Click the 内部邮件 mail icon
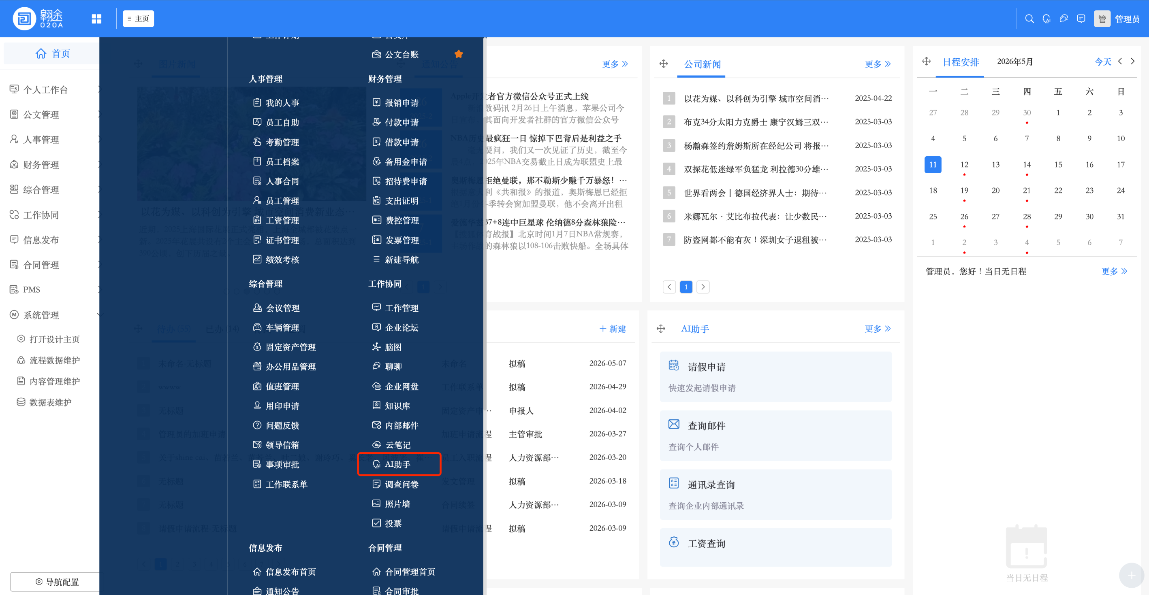Viewport: 1149px width, 595px height. point(376,425)
